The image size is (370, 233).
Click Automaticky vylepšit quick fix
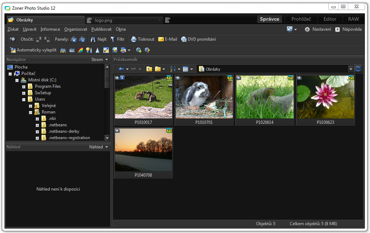pyautogui.click(x=33, y=50)
